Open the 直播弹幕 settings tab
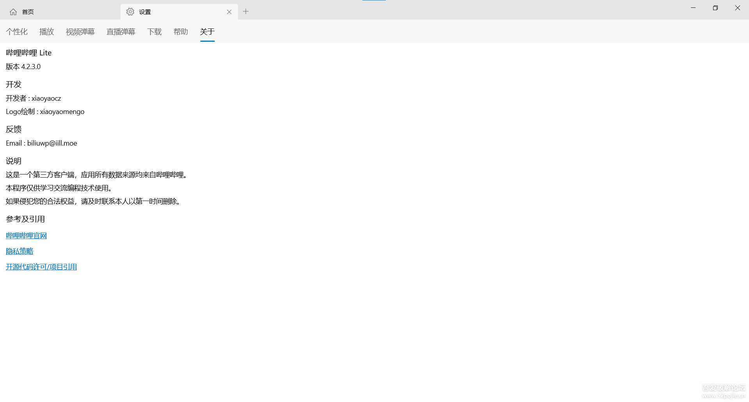This screenshot has width=749, height=402. click(121, 32)
